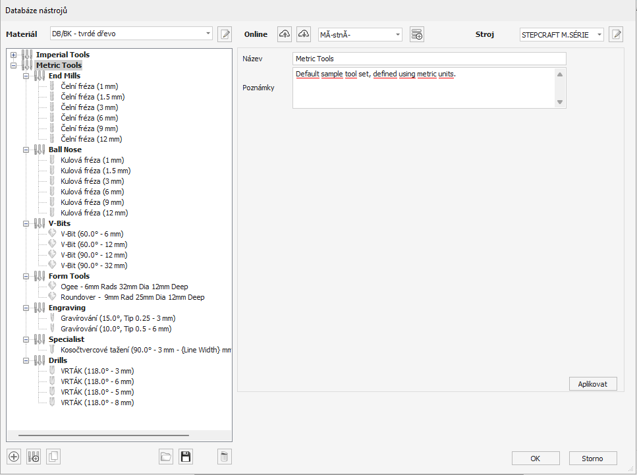637x475 pixels.
Task: Open the Materiál dropdown
Action: [208, 34]
